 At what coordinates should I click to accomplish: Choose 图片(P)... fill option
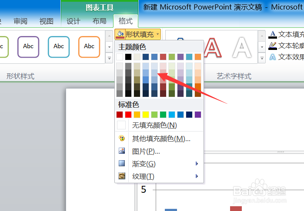tap(159, 151)
